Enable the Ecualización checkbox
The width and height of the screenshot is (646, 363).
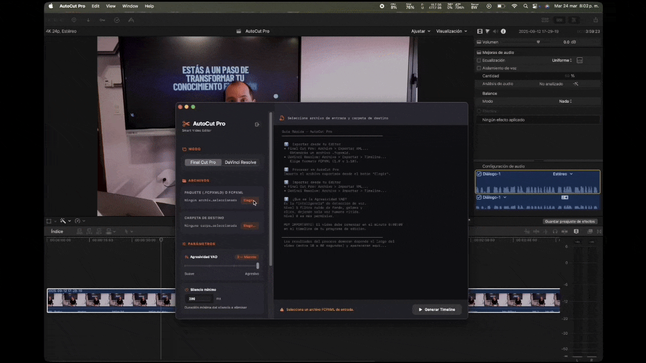[x=479, y=60]
